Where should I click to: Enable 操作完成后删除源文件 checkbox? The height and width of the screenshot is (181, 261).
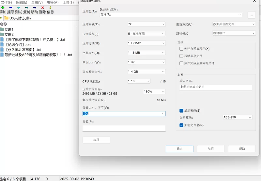click(x=181, y=63)
